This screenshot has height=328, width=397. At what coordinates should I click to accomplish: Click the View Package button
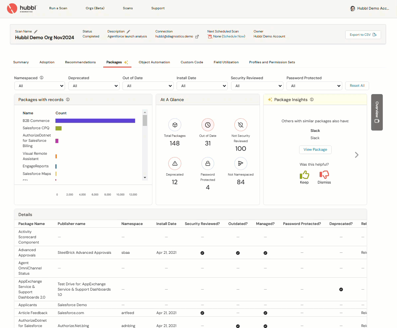pos(315,150)
